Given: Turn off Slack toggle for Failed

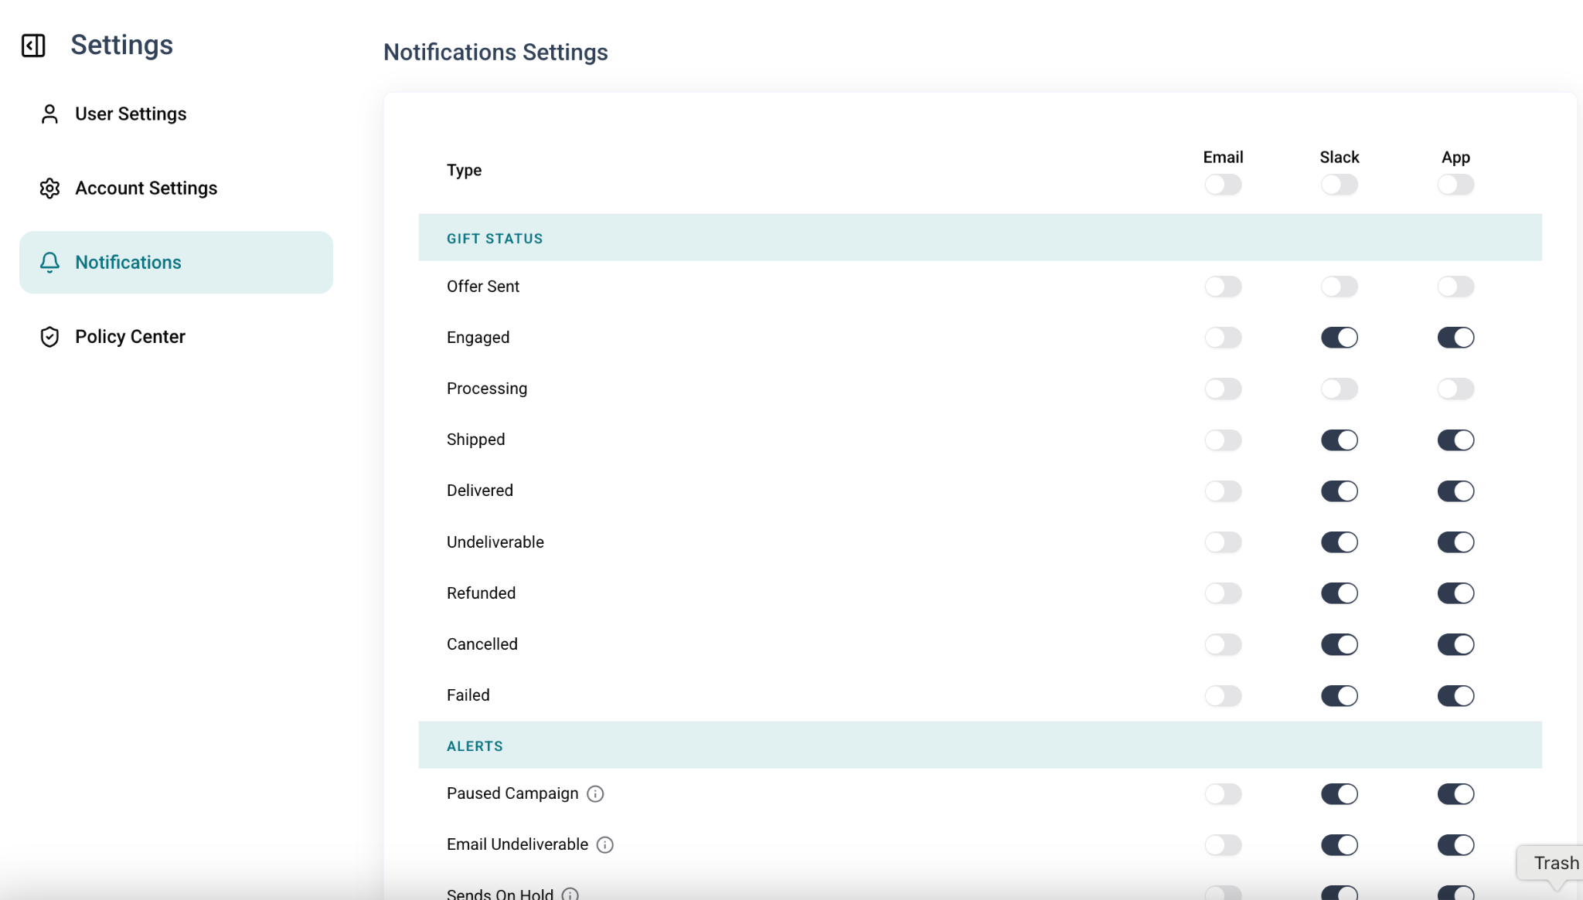Looking at the screenshot, I should click(x=1339, y=696).
